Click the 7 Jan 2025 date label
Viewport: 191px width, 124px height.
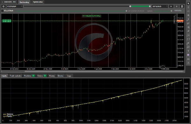[x=98, y=69]
